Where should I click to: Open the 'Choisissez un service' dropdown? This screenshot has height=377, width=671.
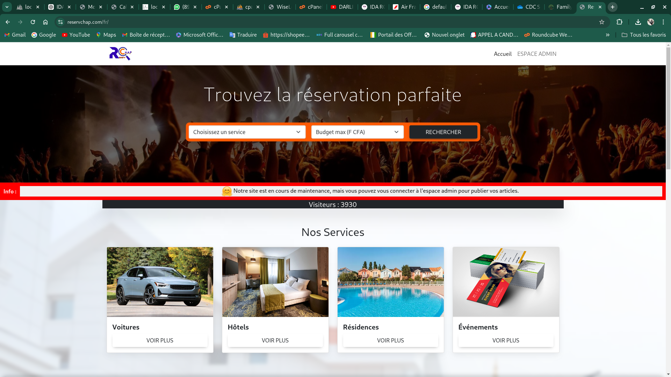246,132
